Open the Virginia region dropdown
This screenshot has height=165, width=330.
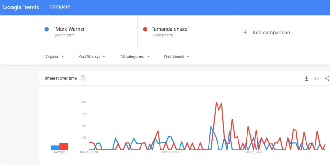(x=55, y=56)
